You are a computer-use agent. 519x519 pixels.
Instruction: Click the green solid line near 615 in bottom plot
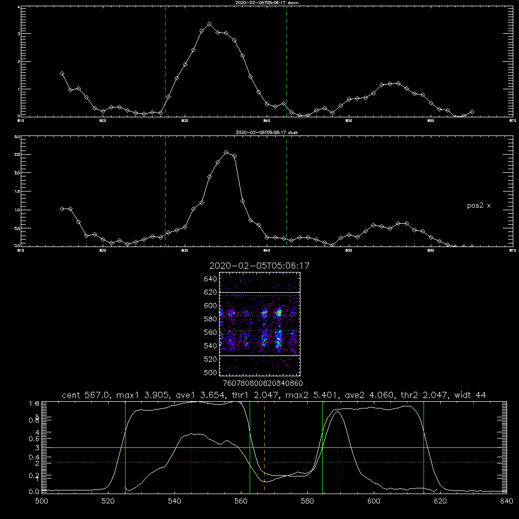click(x=424, y=447)
